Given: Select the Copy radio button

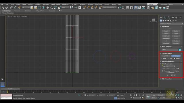Looking at the screenshot, I should tap(168, 58).
